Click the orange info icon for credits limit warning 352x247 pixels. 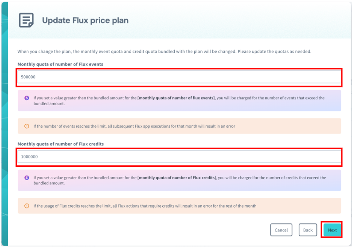(x=27, y=206)
